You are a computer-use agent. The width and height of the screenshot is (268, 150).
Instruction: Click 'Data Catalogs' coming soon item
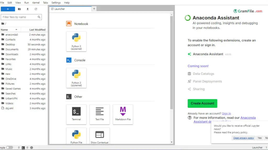[x=203, y=74]
